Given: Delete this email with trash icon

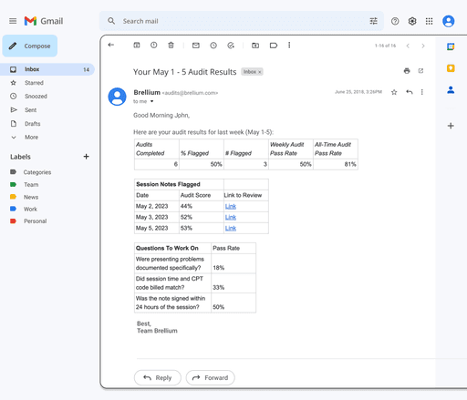Looking at the screenshot, I should coord(171,45).
